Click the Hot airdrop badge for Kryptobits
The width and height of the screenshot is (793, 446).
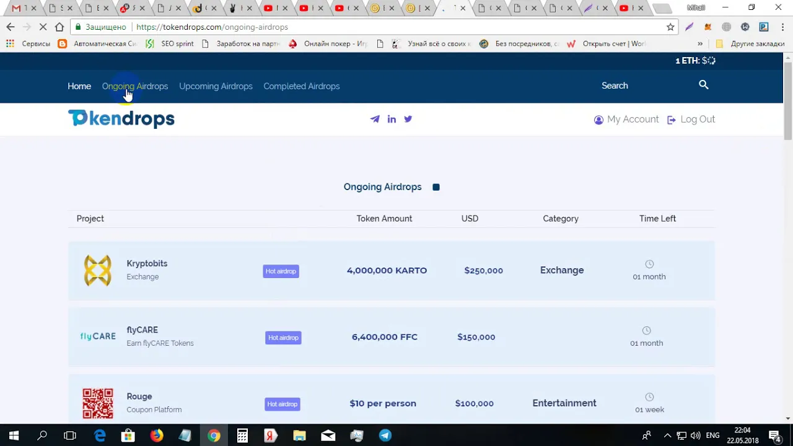pyautogui.click(x=281, y=271)
